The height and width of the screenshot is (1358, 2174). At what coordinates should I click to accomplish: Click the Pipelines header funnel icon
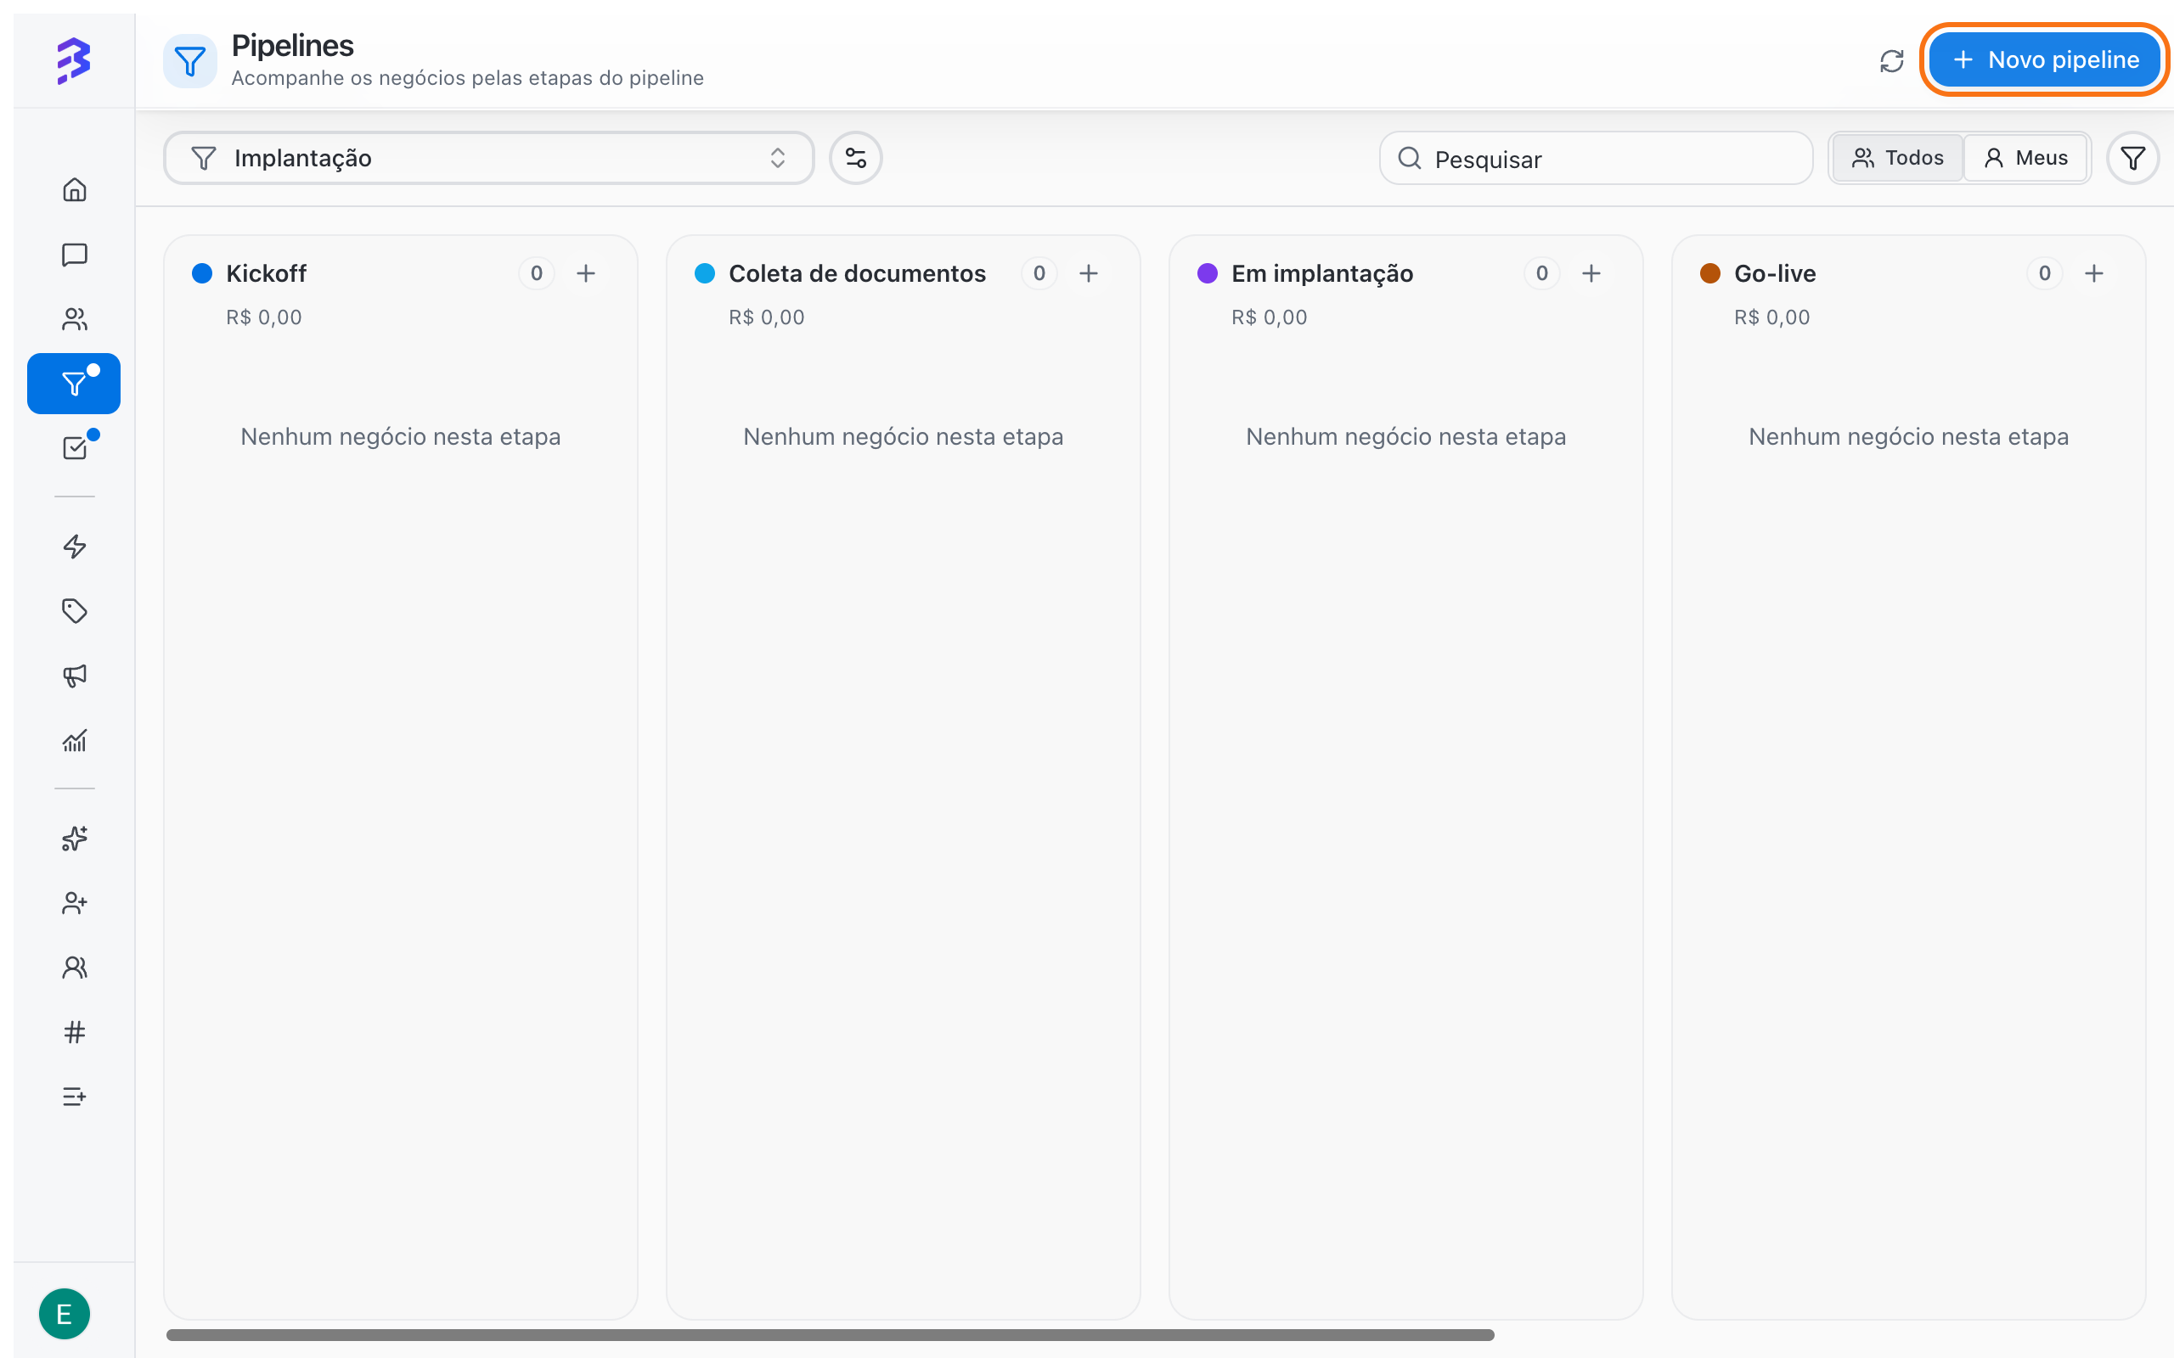189,61
